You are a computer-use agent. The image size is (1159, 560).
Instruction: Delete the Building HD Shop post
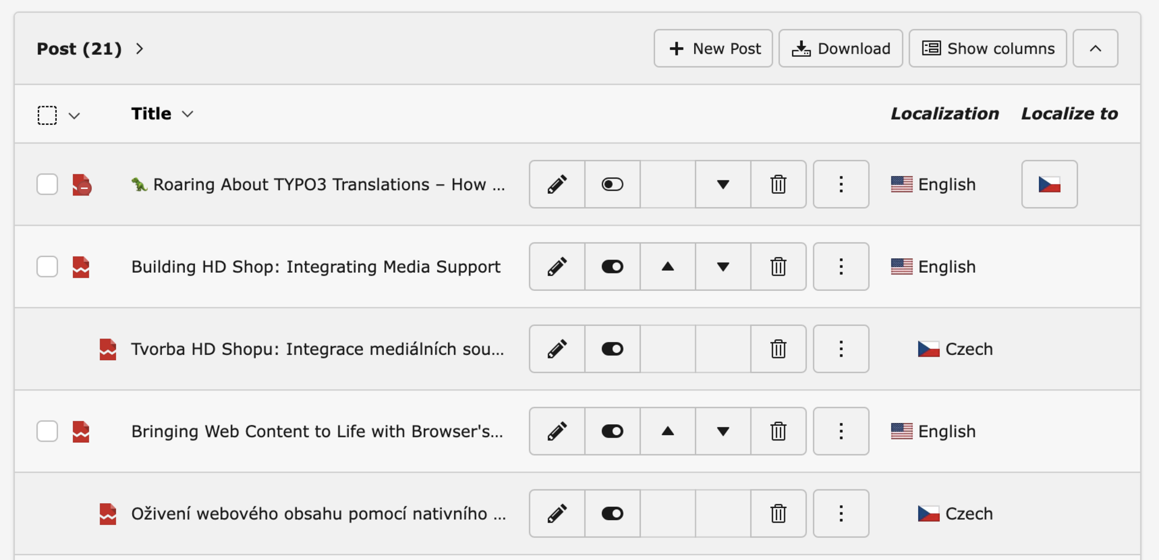778,267
